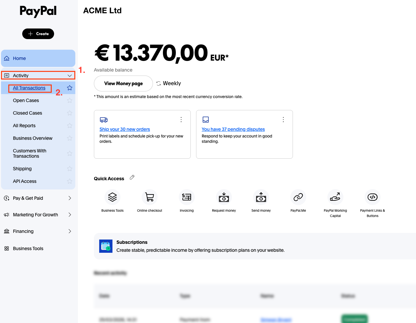Star the Shipping sidebar entry
Image resolution: width=416 pixels, height=323 pixels.
[70, 169]
